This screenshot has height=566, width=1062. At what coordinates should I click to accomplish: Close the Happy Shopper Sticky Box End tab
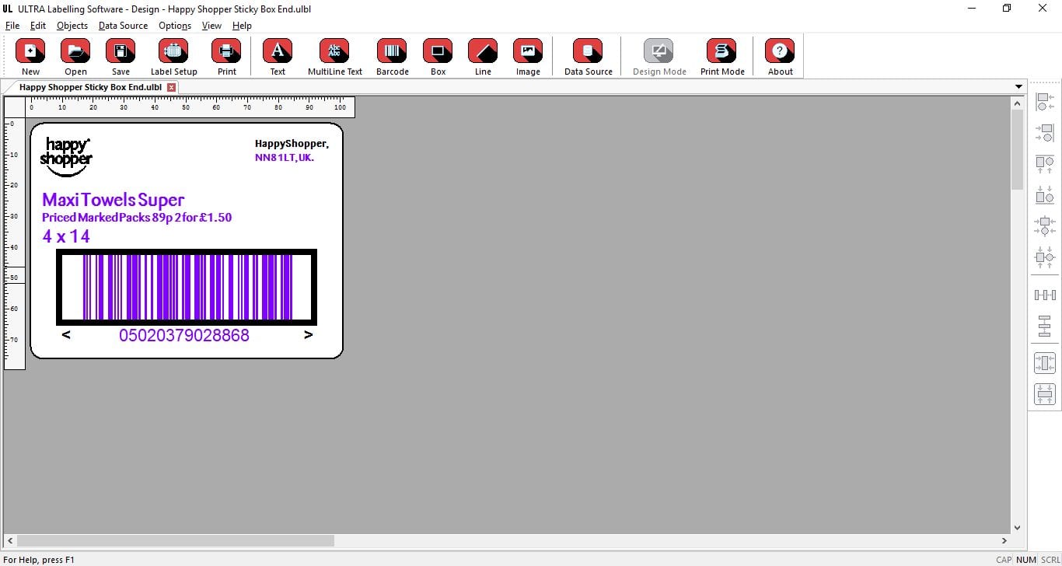click(172, 87)
